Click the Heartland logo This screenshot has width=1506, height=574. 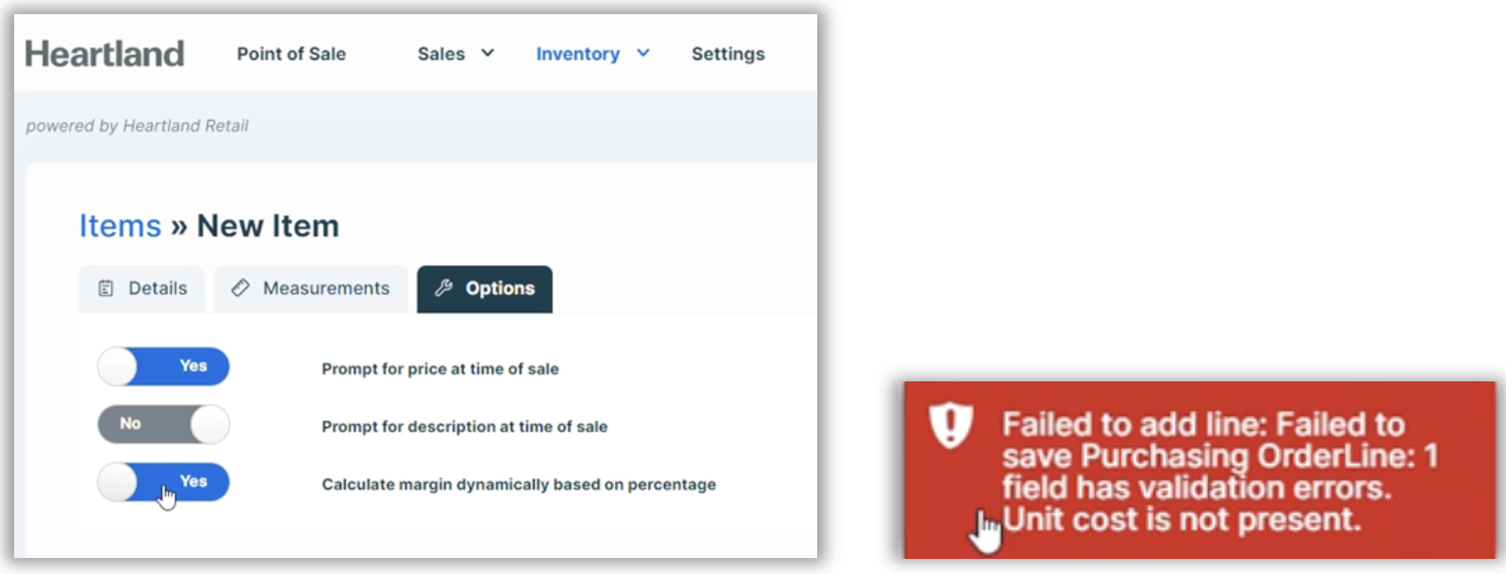click(105, 54)
